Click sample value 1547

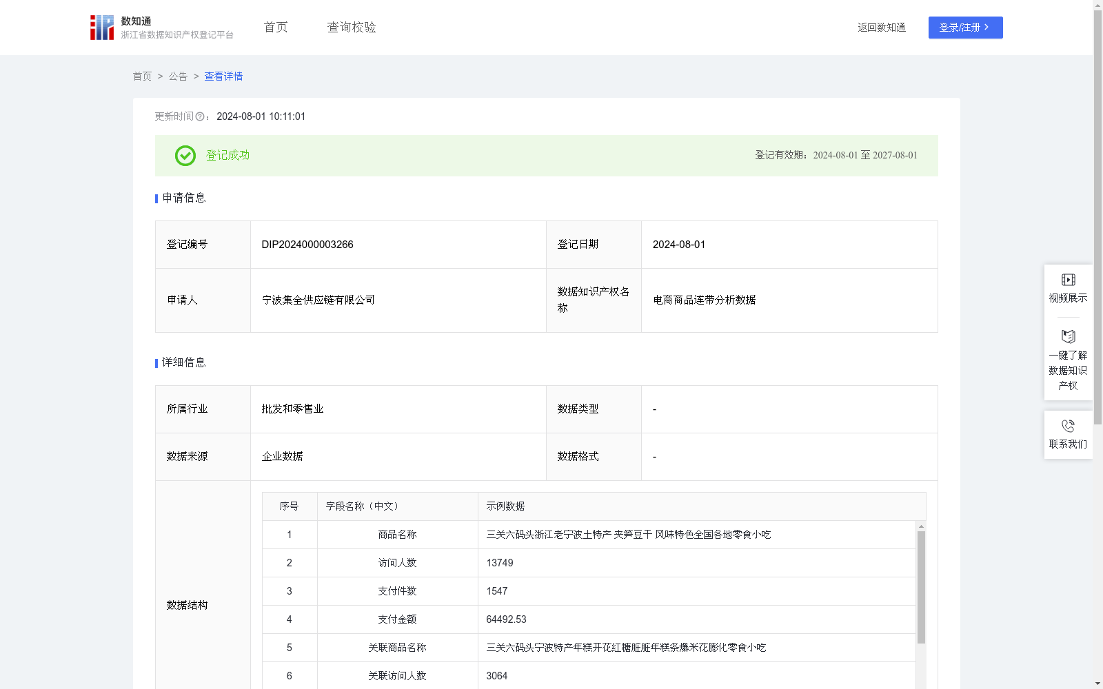pyautogui.click(x=497, y=591)
